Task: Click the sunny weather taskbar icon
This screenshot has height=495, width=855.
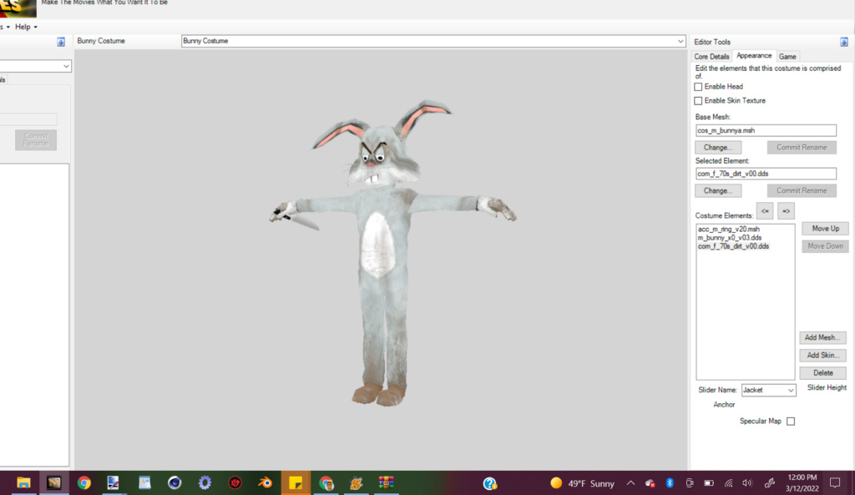Action: (x=556, y=483)
